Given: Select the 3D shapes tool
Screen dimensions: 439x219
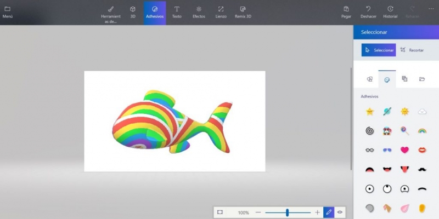Looking at the screenshot, I should pos(133,12).
